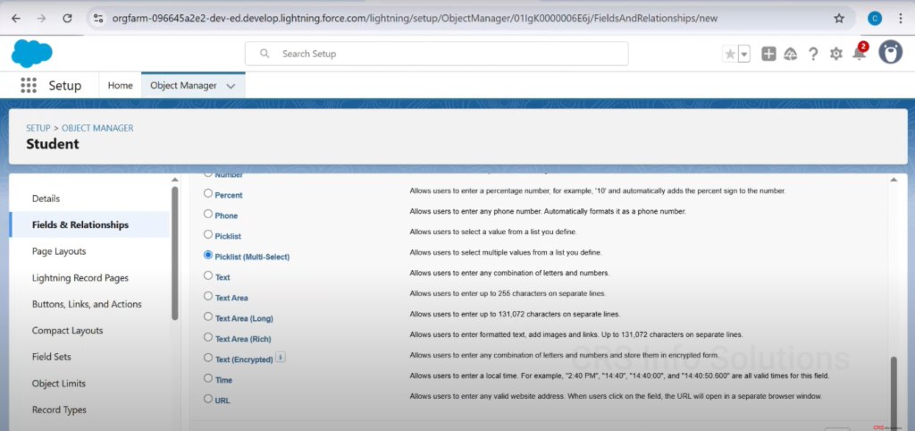Select the Text (Encrypted) radio button
915x431 pixels.
(208, 358)
